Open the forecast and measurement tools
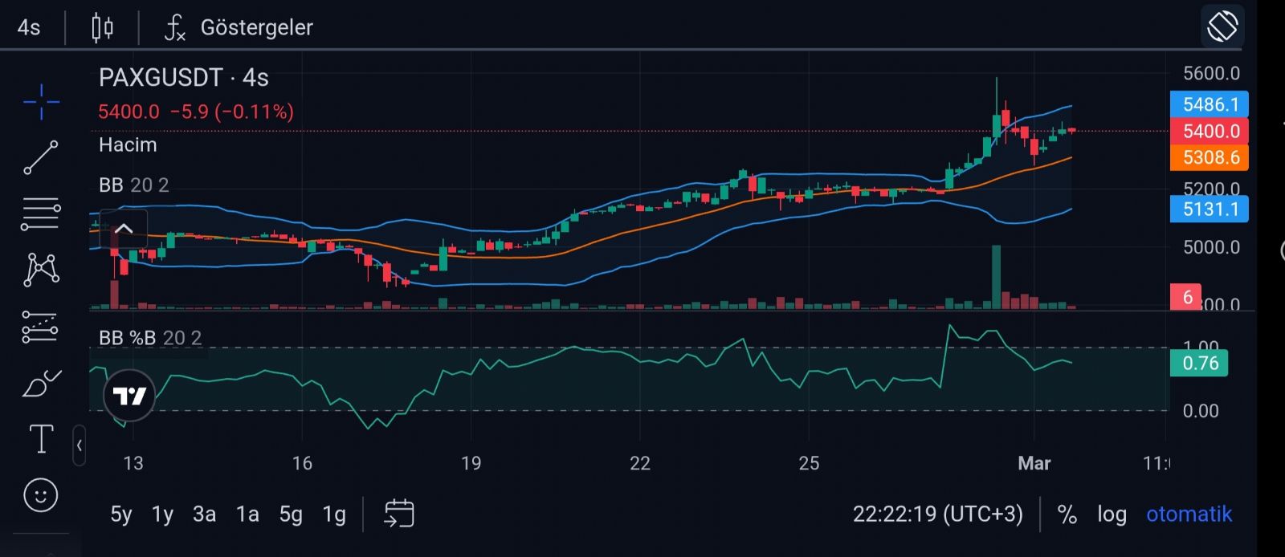 [41, 327]
